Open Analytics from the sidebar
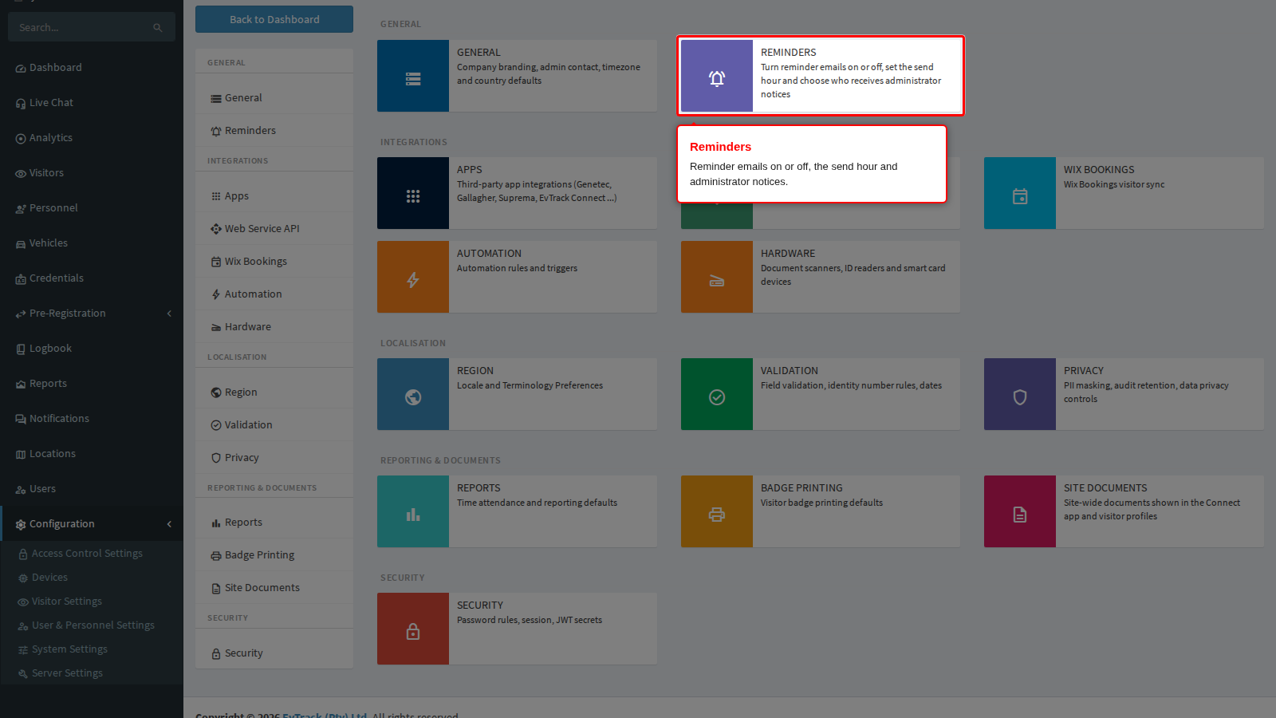The width and height of the screenshot is (1276, 718). (x=92, y=138)
